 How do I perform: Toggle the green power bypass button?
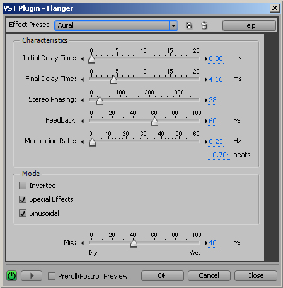pyautogui.click(x=11, y=275)
